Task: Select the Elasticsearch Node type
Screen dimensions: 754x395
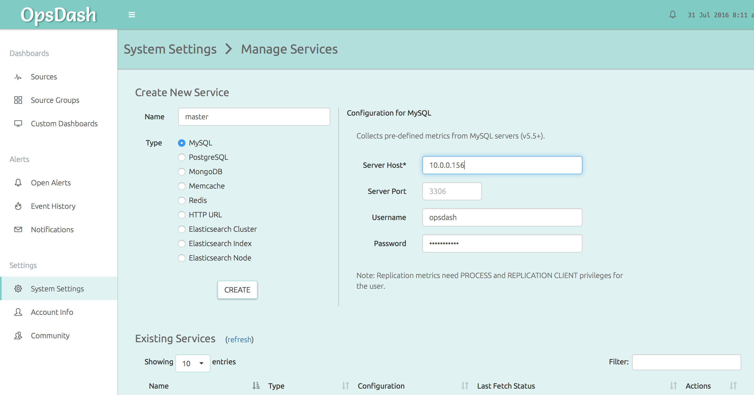Action: [182, 258]
